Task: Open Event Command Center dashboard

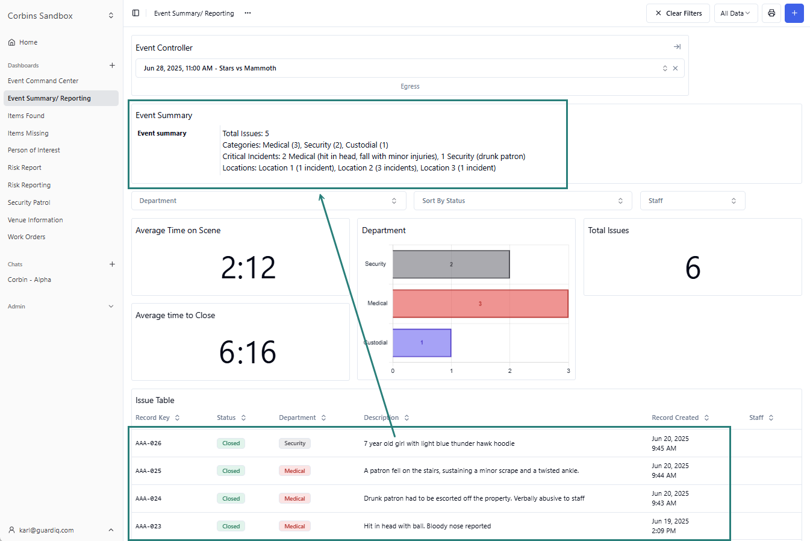Action: tap(43, 81)
